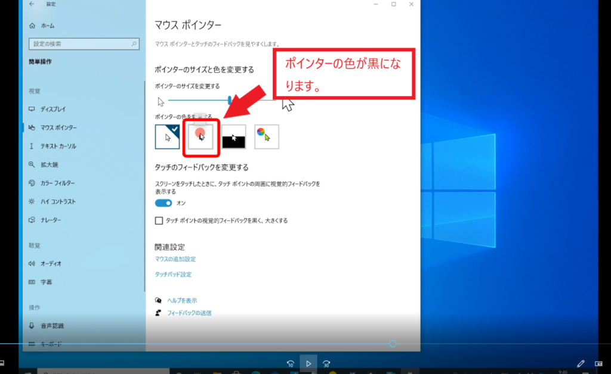Toggle the touch feedback switch (オン)

click(x=163, y=203)
